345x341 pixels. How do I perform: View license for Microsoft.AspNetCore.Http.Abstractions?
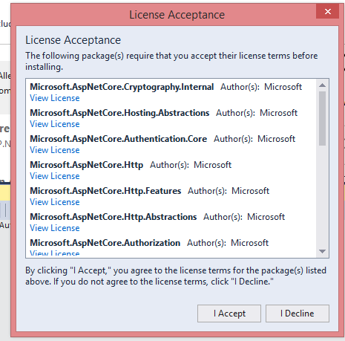click(55, 228)
